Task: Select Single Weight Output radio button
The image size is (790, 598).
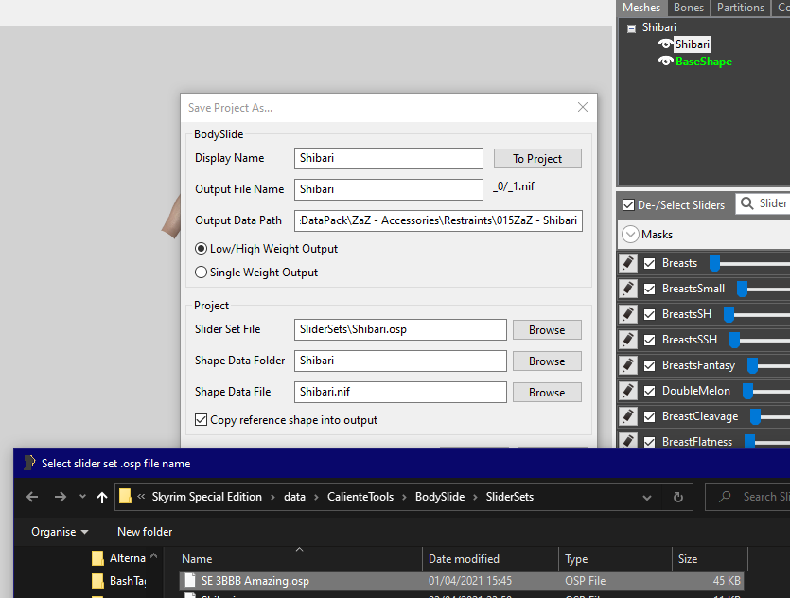Action: click(x=201, y=273)
